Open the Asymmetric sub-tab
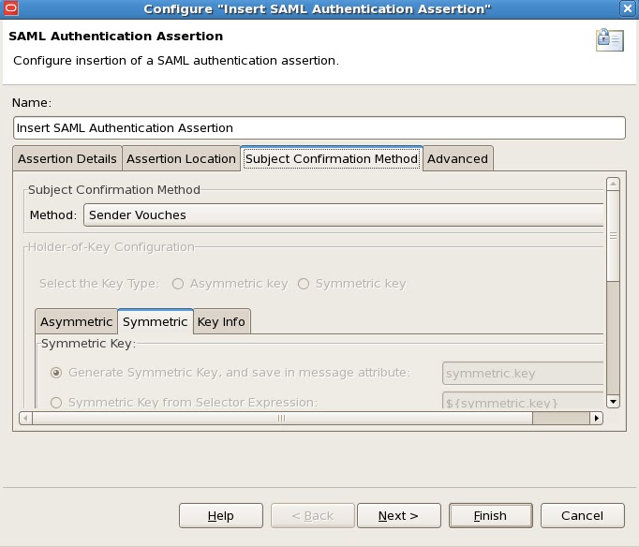639x547 pixels. pyautogui.click(x=76, y=322)
